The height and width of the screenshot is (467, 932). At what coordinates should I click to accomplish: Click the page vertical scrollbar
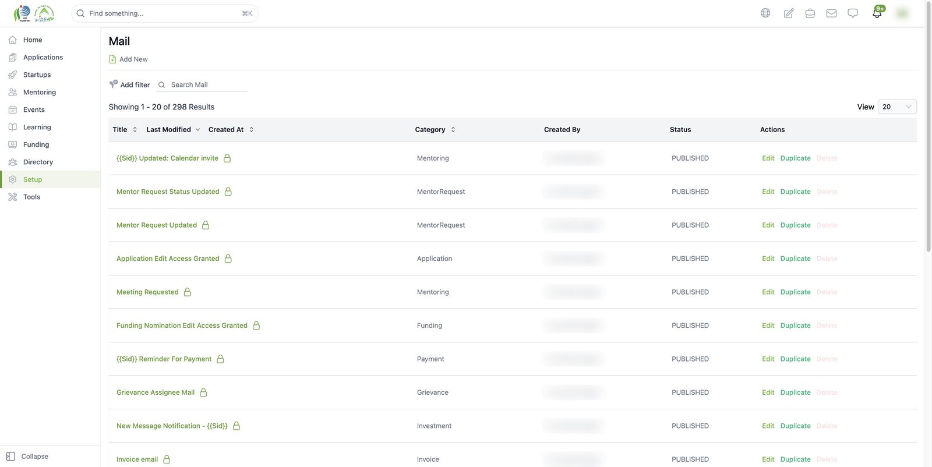point(929,128)
